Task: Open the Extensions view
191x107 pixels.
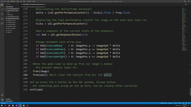Action: point(2,23)
